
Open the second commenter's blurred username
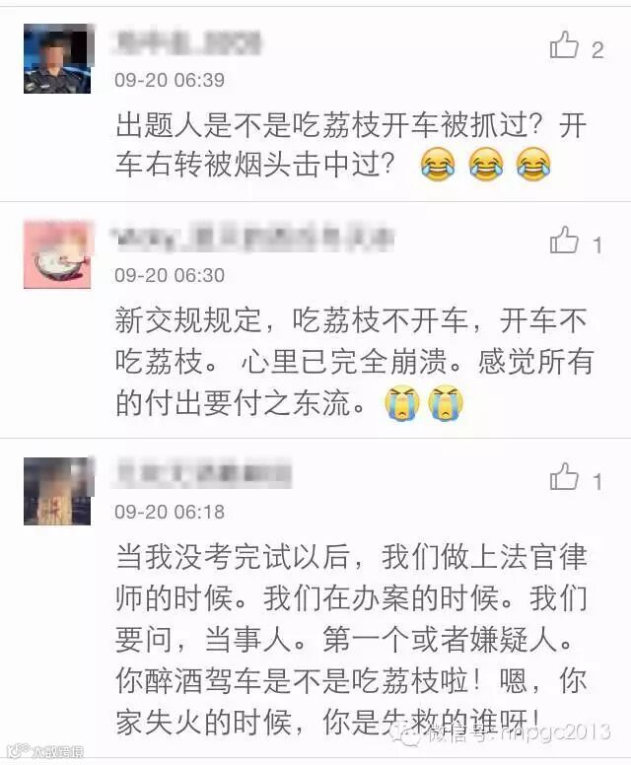(252, 239)
